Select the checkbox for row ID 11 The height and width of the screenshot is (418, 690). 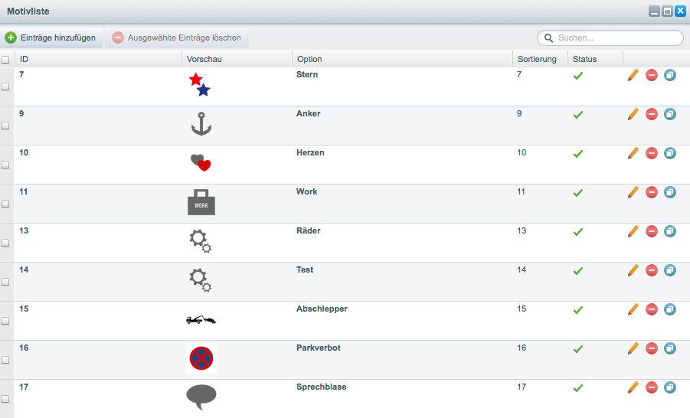coord(6,204)
